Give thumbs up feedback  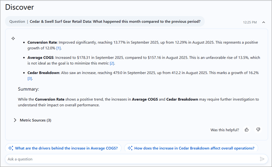point(247,130)
